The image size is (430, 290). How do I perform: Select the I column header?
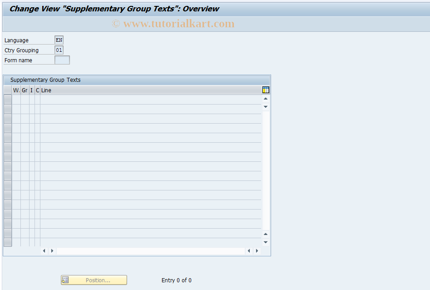[31, 90]
